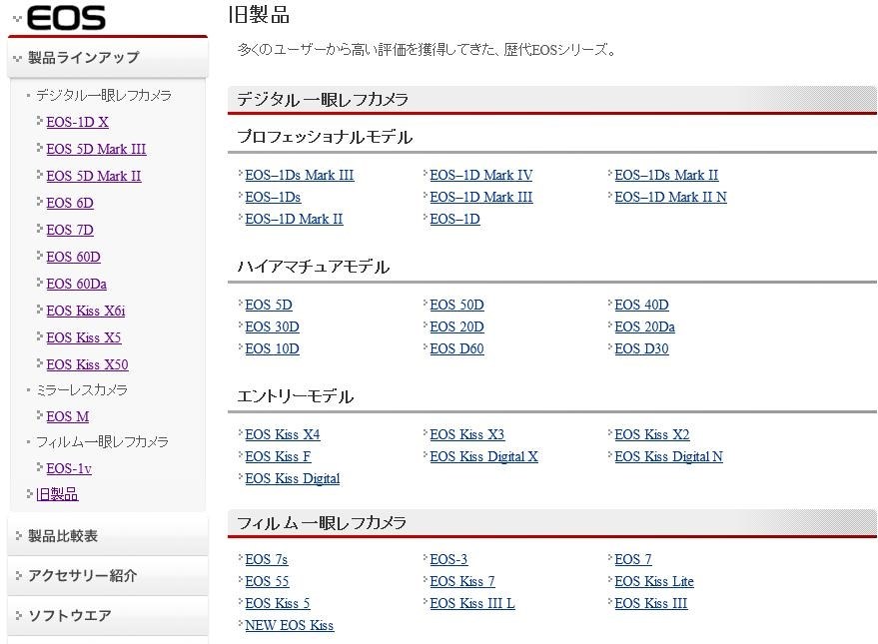Open the EOS M mirrorless link
878x644 pixels.
[x=68, y=416]
